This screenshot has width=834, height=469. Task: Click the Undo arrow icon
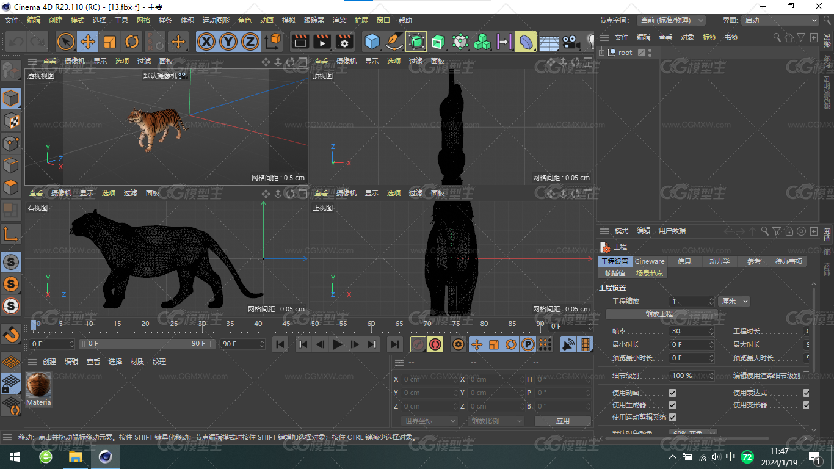pyautogui.click(x=16, y=42)
